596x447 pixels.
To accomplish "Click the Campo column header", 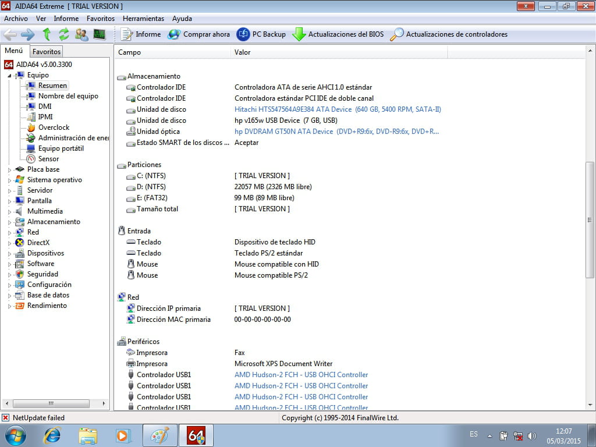I will click(173, 52).
